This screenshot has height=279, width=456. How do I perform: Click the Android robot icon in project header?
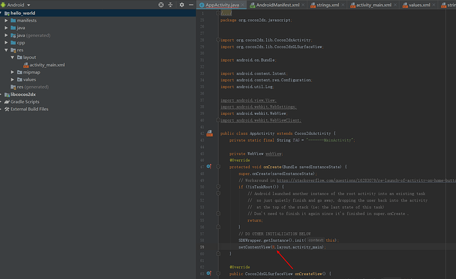tap(5, 5)
